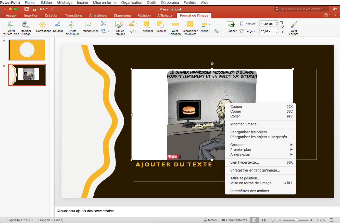Toggle the Notes pane in status bar

(x=210, y=220)
